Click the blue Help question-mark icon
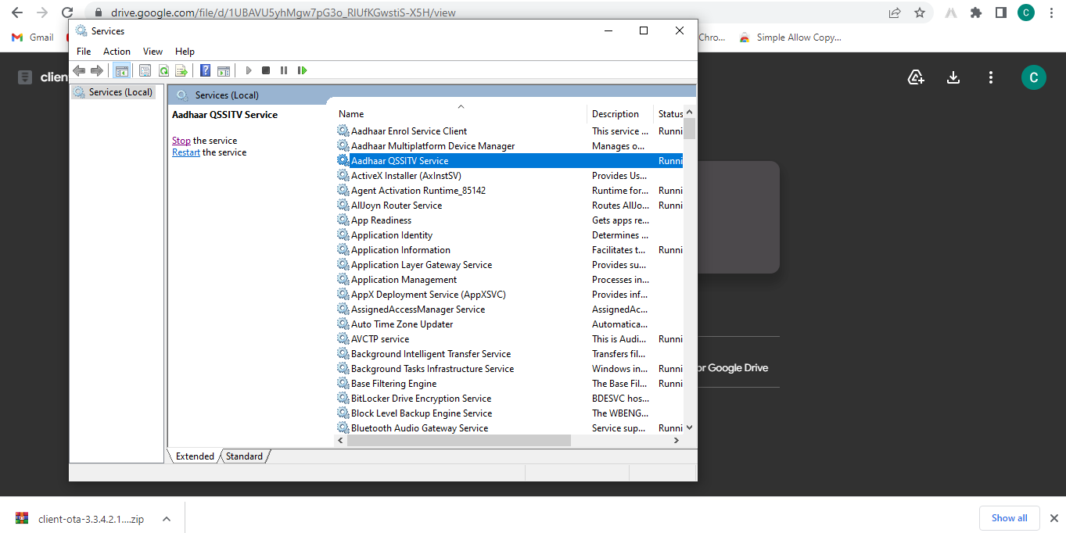Image resolution: width=1066 pixels, height=533 pixels. point(205,70)
